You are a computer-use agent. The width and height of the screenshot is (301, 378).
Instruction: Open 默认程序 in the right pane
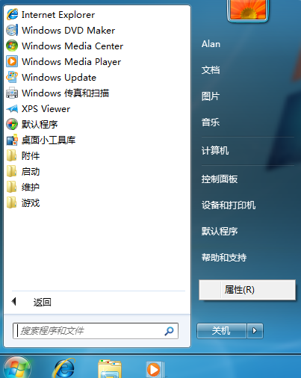[220, 232]
